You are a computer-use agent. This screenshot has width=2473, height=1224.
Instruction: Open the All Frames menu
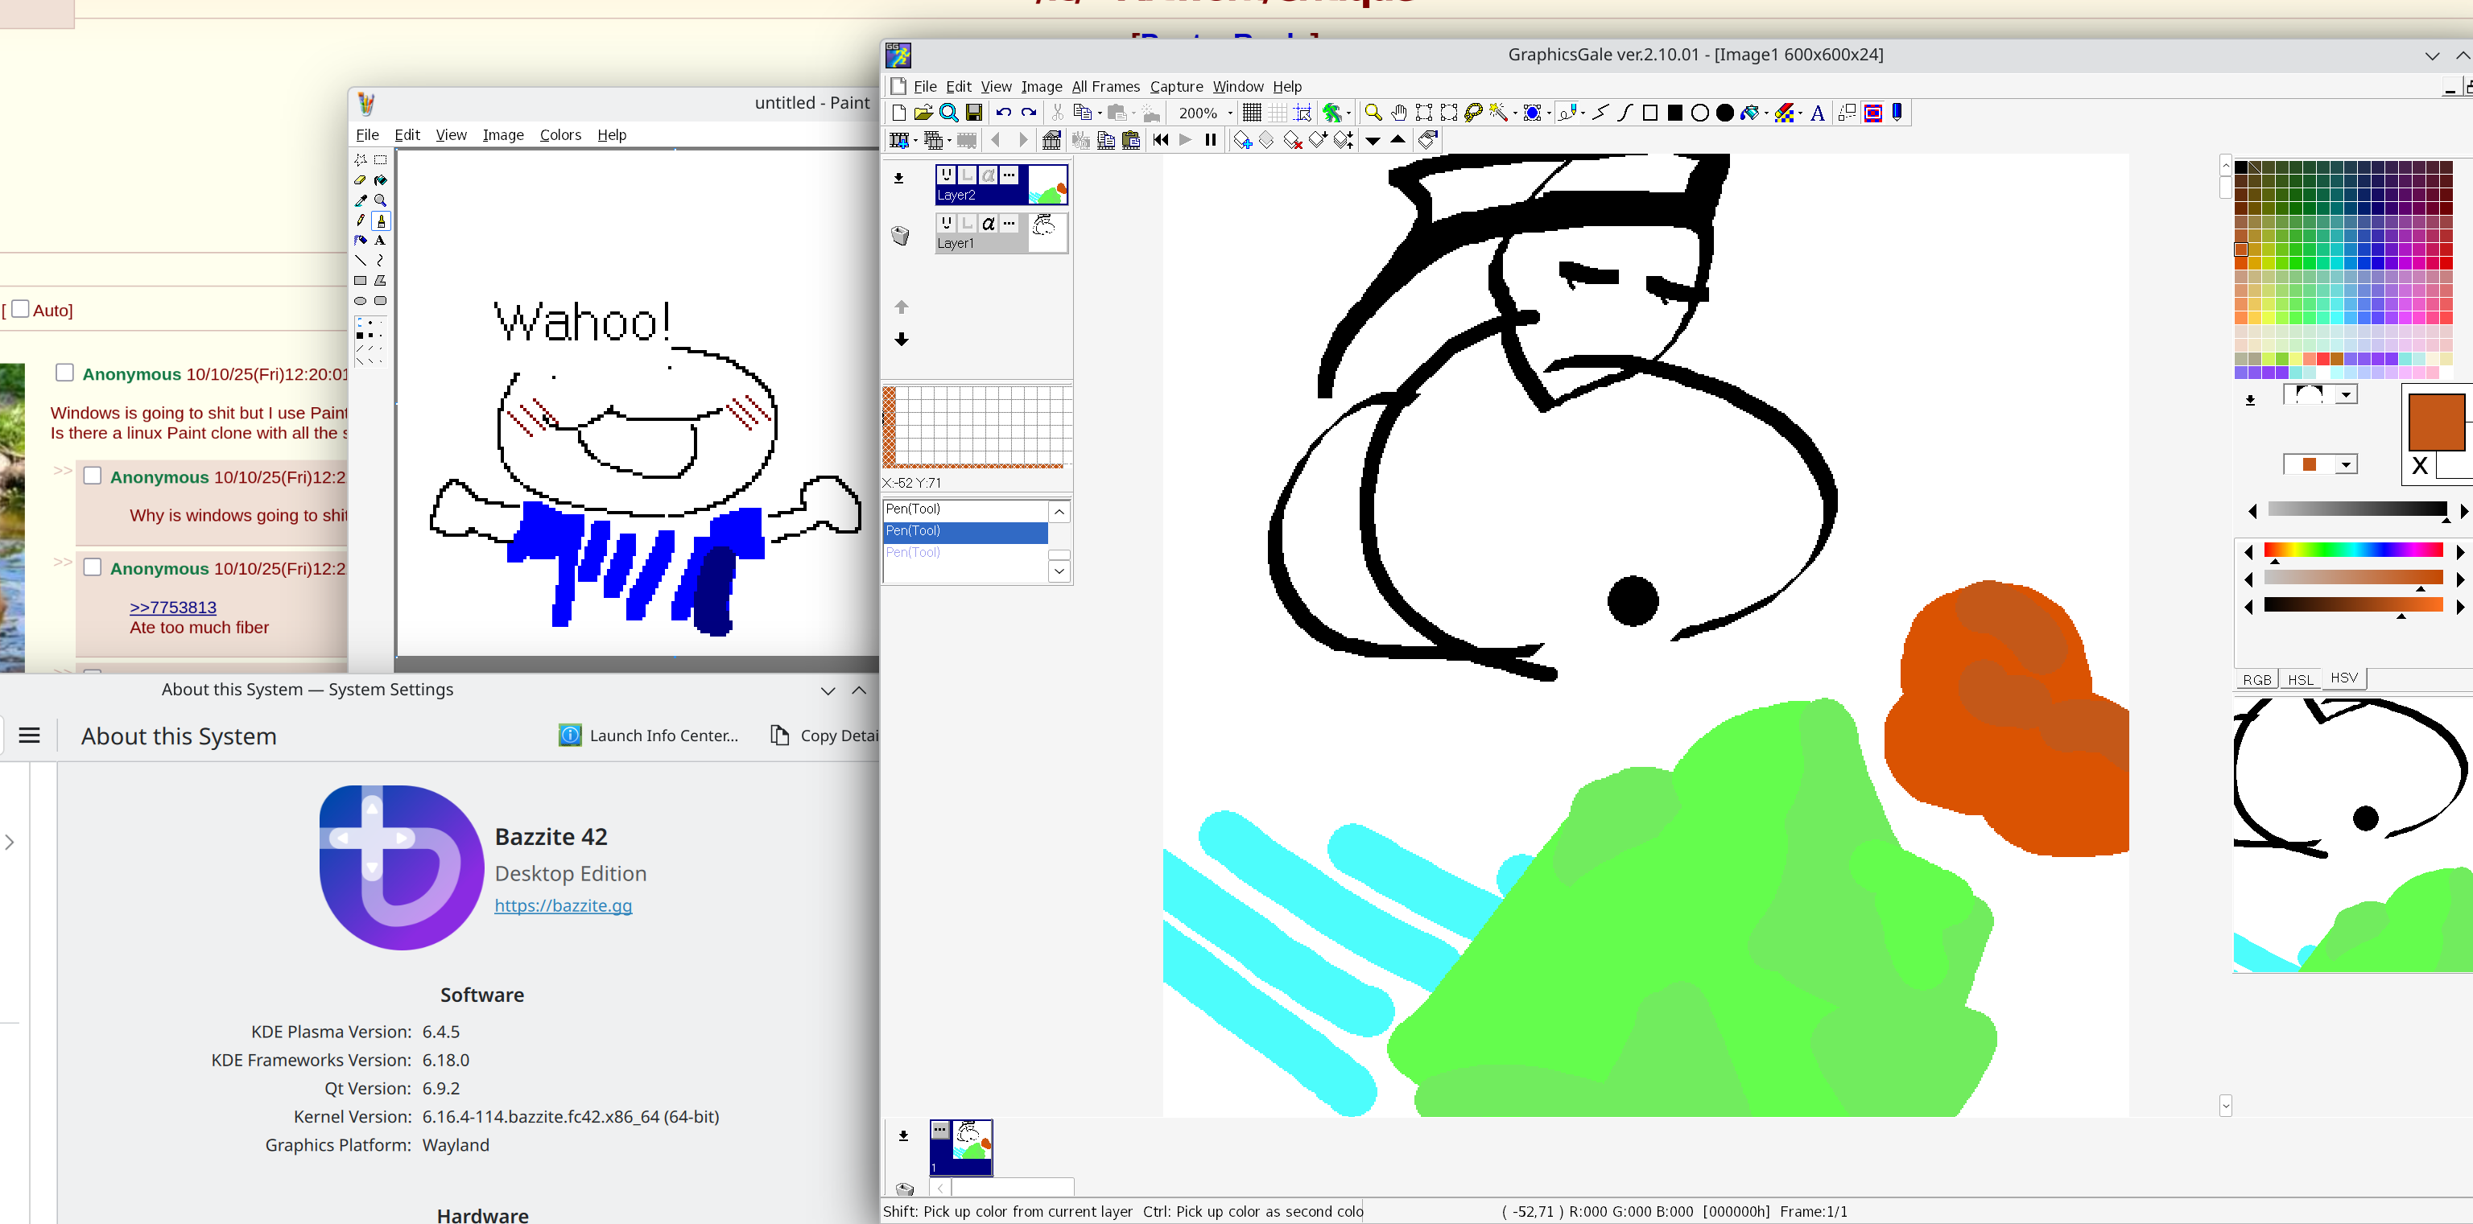pos(1105,86)
